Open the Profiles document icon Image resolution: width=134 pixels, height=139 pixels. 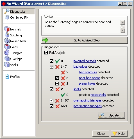(x=7, y=76)
